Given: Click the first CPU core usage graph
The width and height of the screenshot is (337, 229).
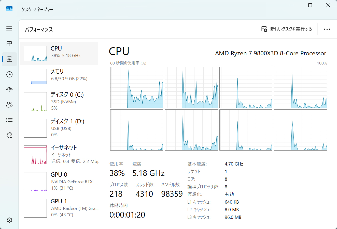Looking at the screenshot, I should (137, 87).
